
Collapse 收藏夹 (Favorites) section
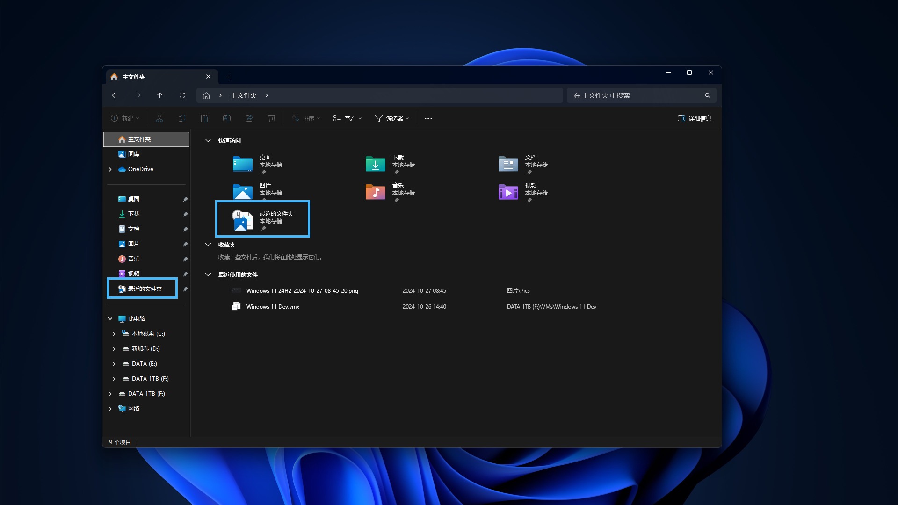click(209, 245)
